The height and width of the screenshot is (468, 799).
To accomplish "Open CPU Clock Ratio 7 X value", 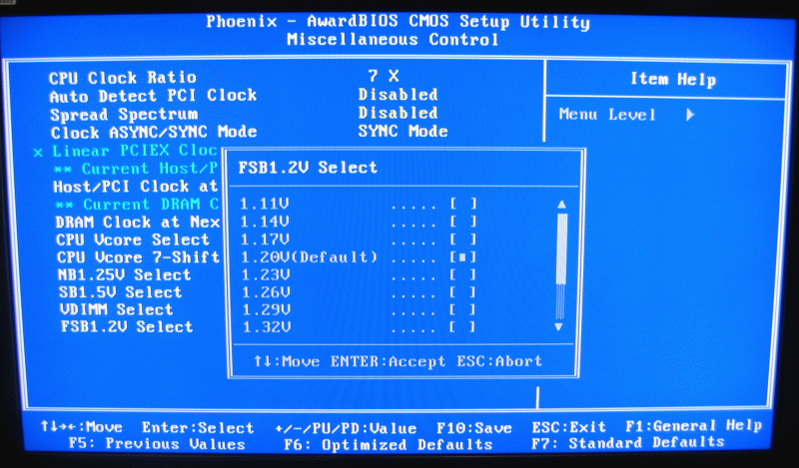I will (x=383, y=76).
